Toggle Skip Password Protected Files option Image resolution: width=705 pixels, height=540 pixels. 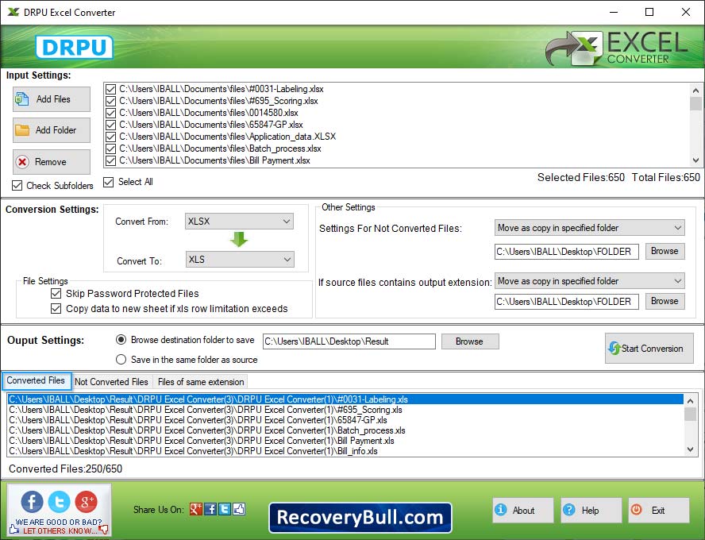point(56,294)
